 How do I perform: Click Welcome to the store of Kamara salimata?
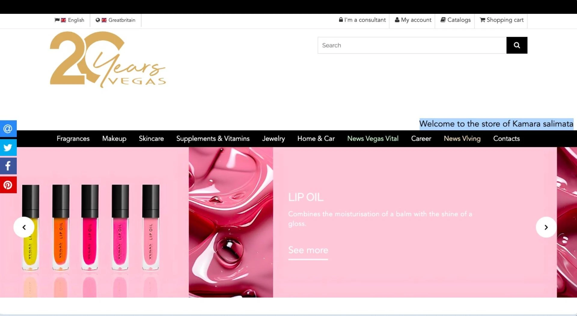pyautogui.click(x=496, y=124)
